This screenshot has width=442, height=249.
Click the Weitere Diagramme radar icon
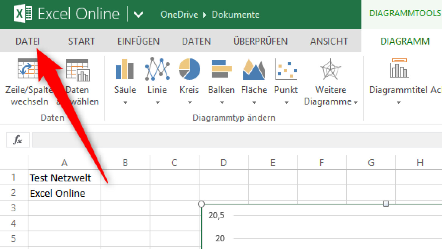pyautogui.click(x=330, y=69)
